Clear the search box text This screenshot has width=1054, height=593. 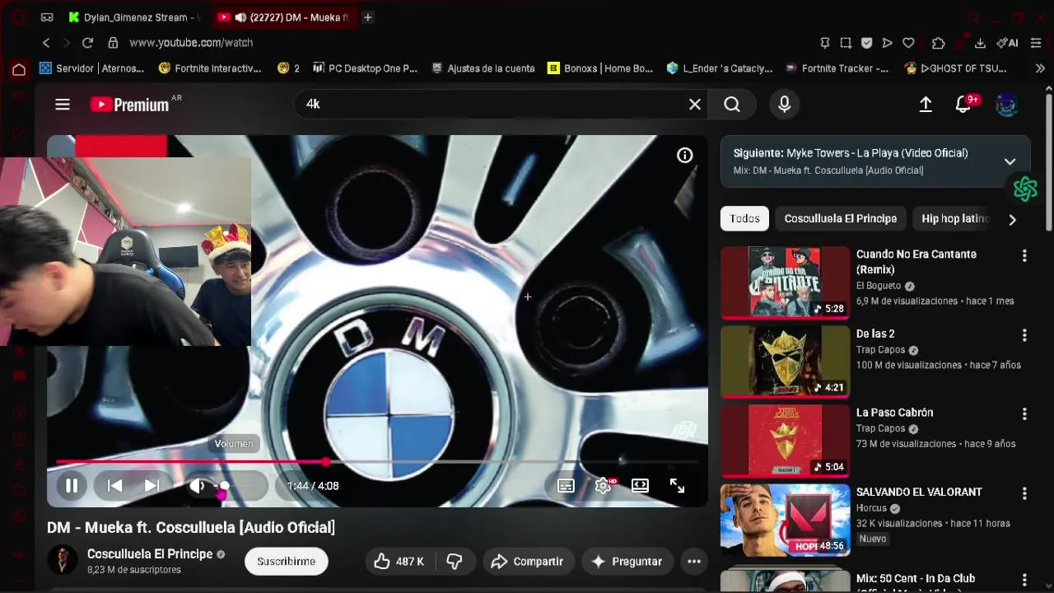point(695,105)
